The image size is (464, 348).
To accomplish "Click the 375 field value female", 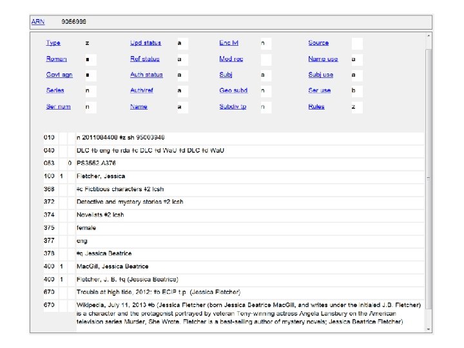I will click(86, 227).
